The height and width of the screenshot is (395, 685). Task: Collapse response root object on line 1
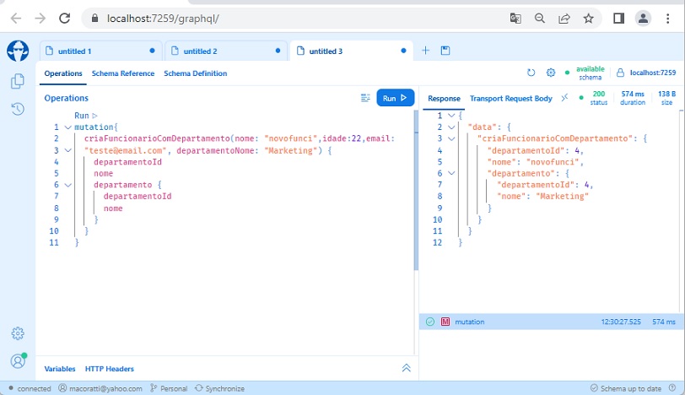click(451, 116)
